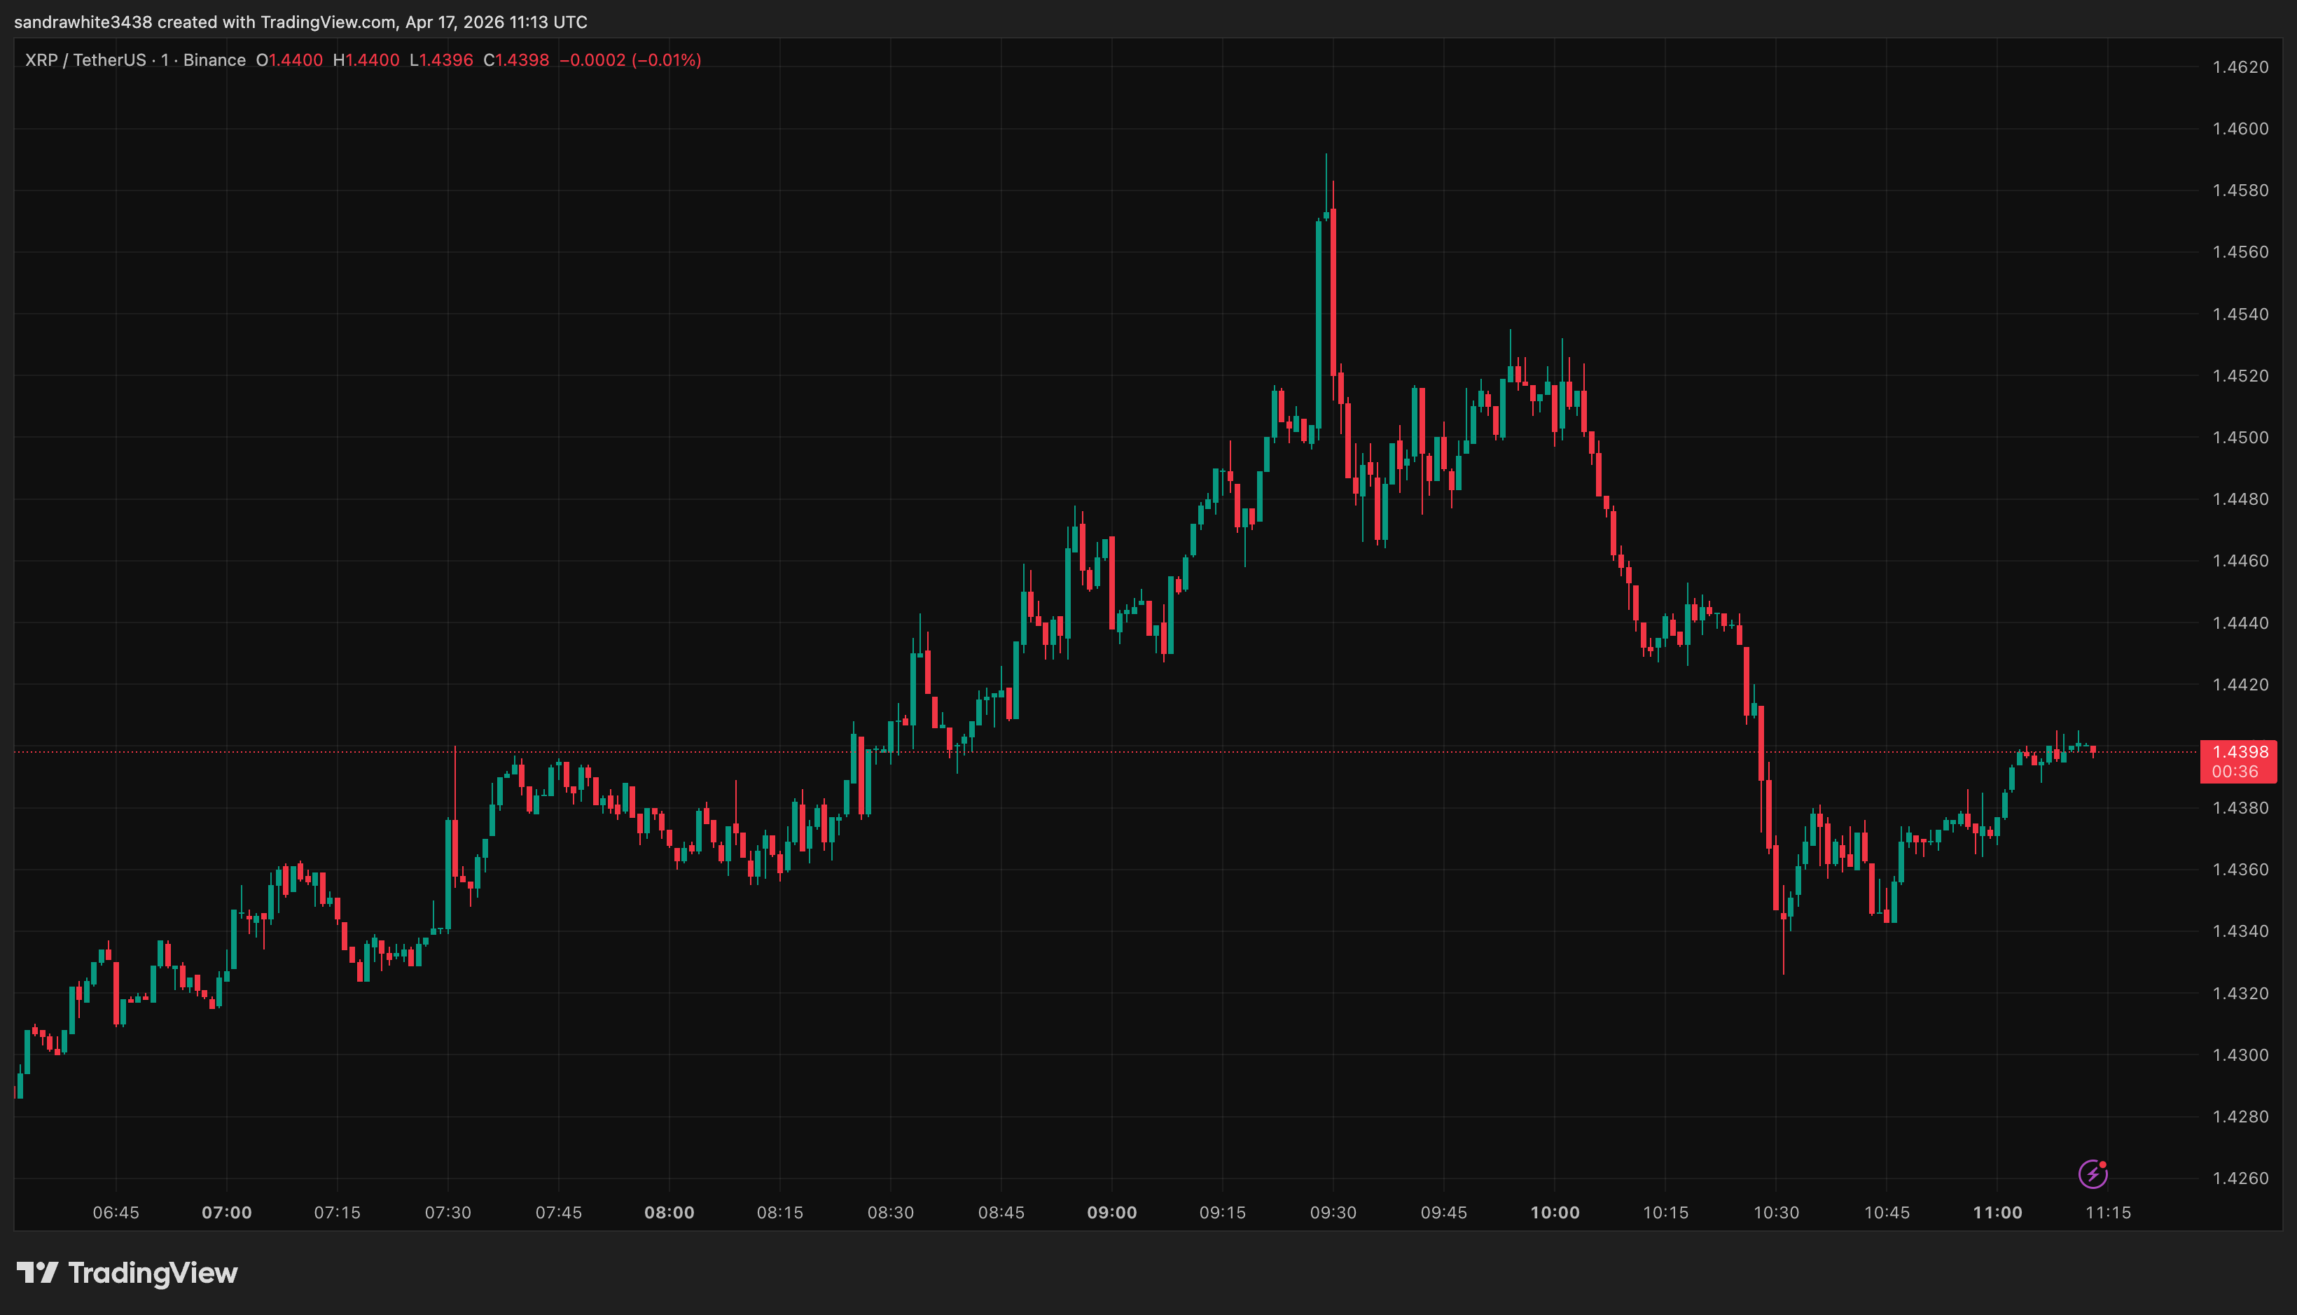Click the TradingView logo
Screen dimensions: 2297x1315
coord(127,1274)
